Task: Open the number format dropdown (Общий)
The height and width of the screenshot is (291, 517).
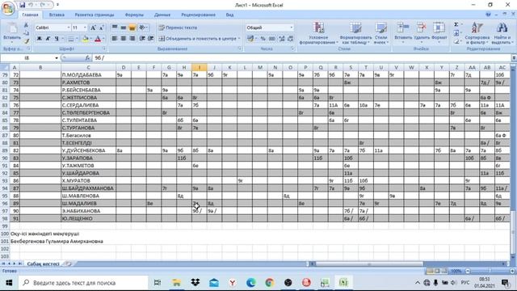Action: [292, 27]
